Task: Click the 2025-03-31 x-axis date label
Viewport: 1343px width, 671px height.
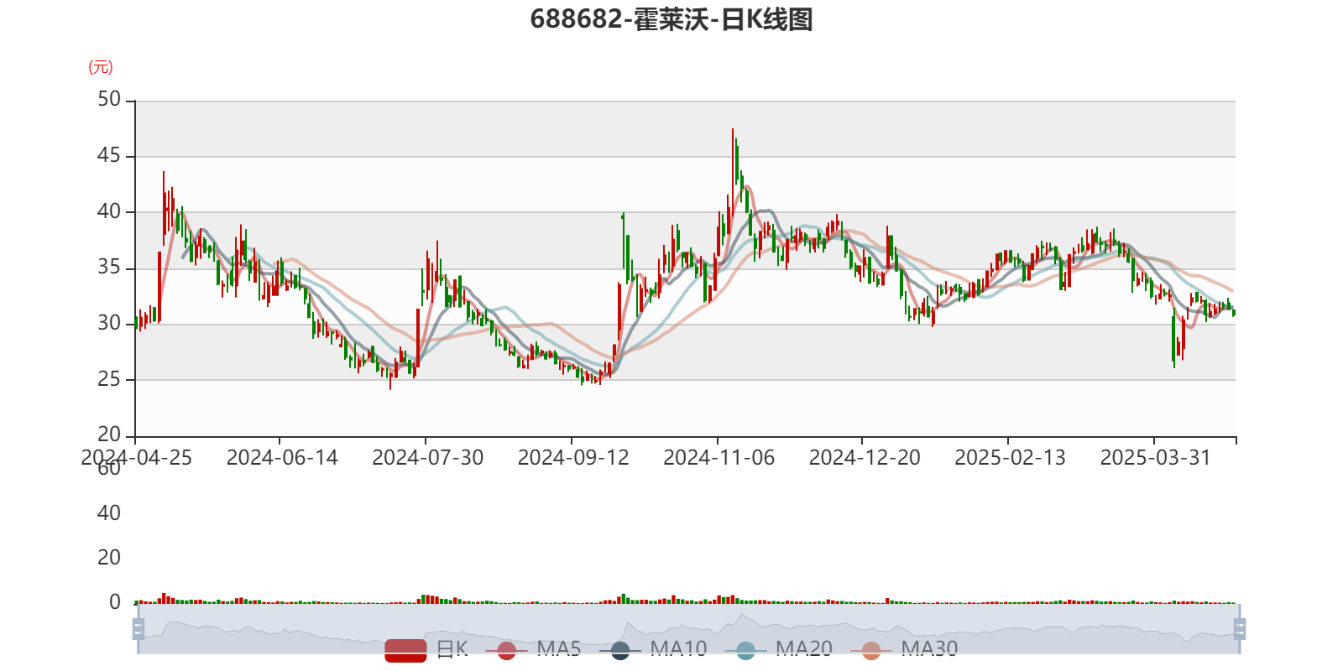Action: (x=1156, y=458)
